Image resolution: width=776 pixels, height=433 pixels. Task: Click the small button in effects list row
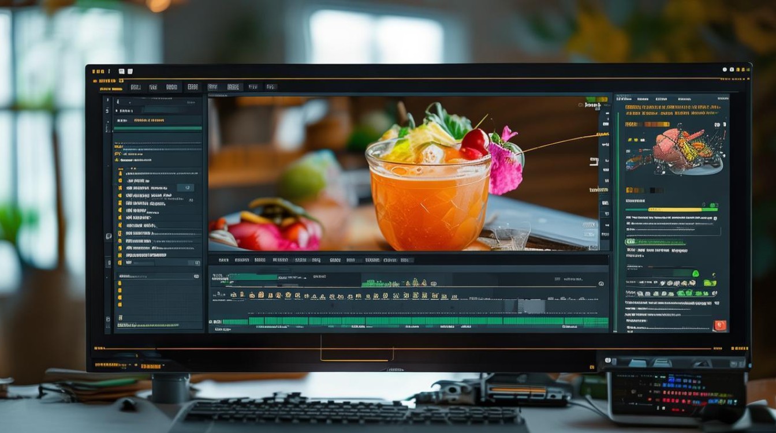185,188
